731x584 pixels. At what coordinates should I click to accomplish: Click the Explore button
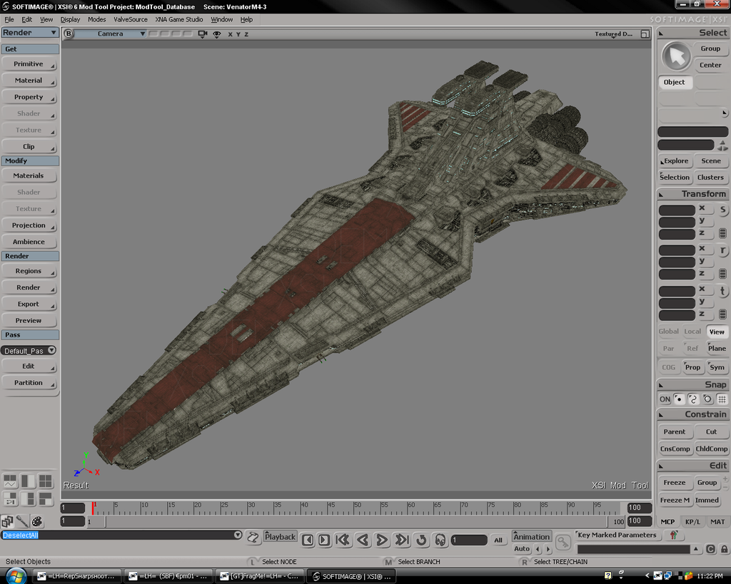point(675,160)
